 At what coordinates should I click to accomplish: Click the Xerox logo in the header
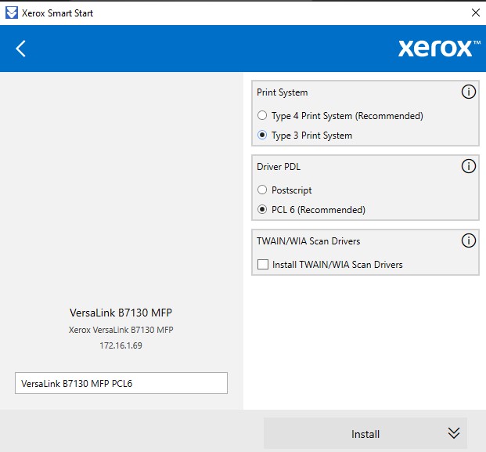(x=439, y=49)
